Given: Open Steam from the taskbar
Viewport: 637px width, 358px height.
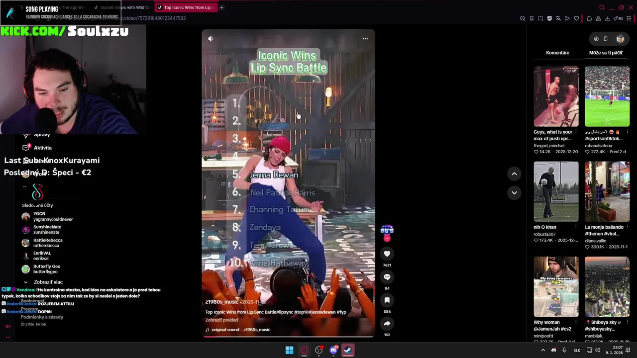Looking at the screenshot, I should pos(348,350).
